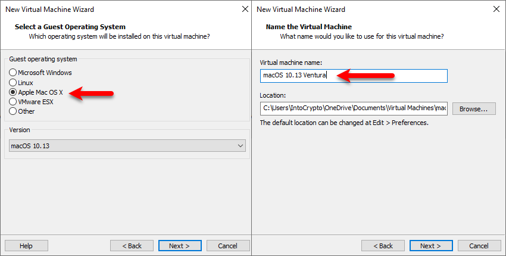Click Next in the name VM wizard

(431, 246)
